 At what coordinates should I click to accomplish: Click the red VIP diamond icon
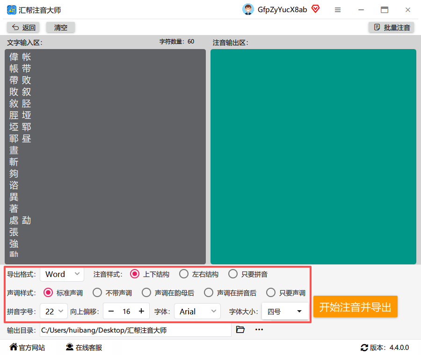(x=315, y=9)
